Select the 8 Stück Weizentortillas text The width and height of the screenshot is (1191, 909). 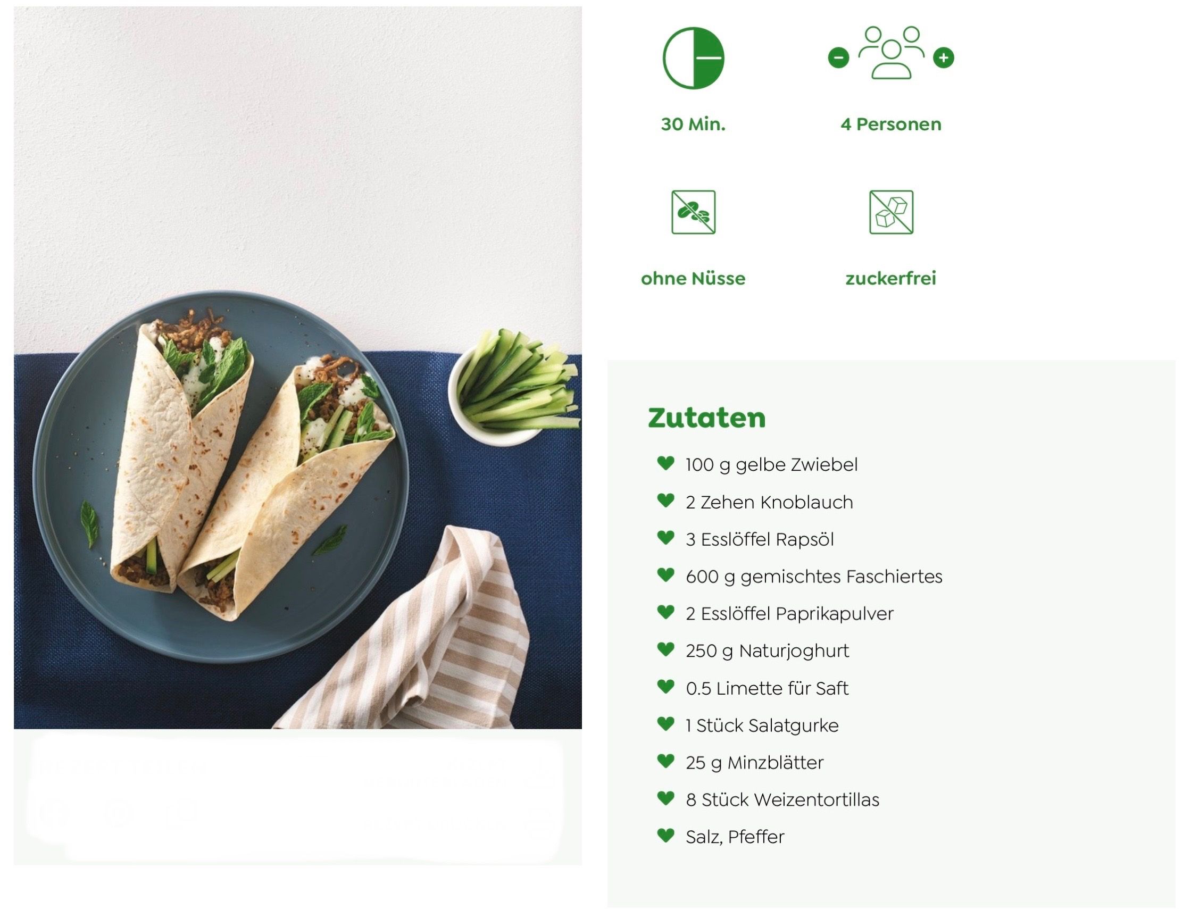tap(782, 799)
